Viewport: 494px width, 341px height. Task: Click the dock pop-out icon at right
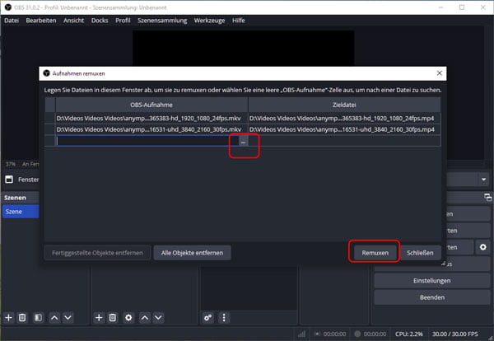487,198
